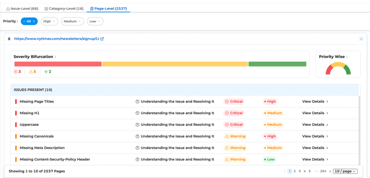Open external link icon beside nytimes URL
Screen dimensions: 370x178
(102, 39)
